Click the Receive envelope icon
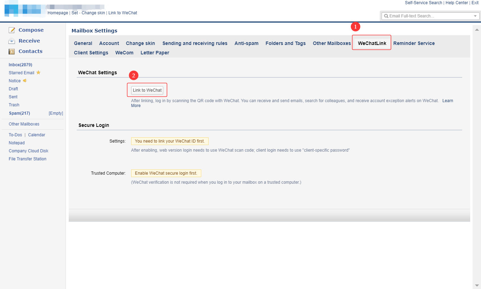The width and height of the screenshot is (481, 289). [x=12, y=41]
